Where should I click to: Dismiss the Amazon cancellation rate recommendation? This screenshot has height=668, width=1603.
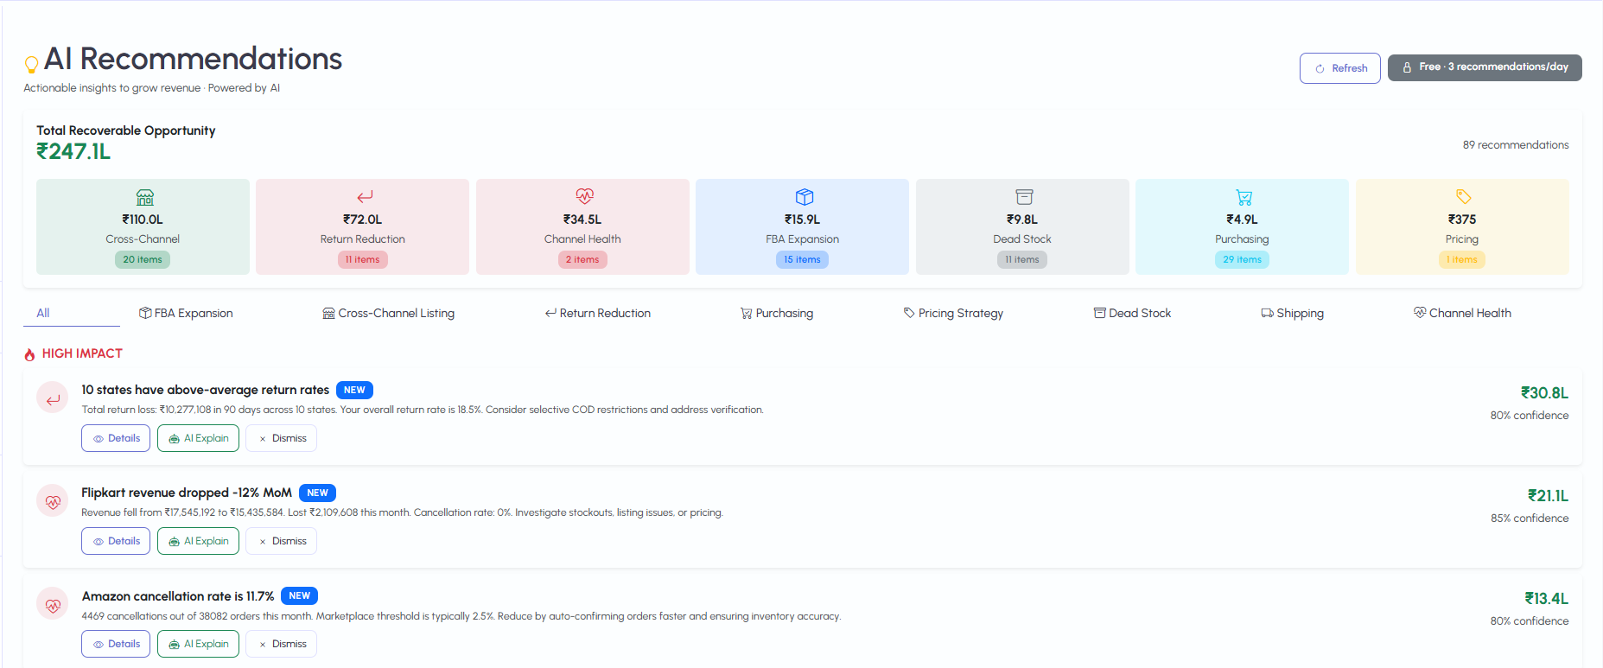pos(281,644)
